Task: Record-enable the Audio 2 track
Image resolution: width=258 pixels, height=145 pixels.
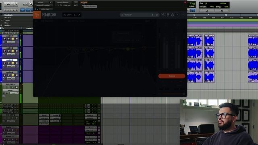Action: point(4,51)
